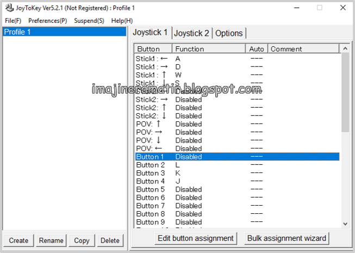Viewport: 355px width, 253px height.
Task: Click the Create profile button
Action: click(x=18, y=240)
